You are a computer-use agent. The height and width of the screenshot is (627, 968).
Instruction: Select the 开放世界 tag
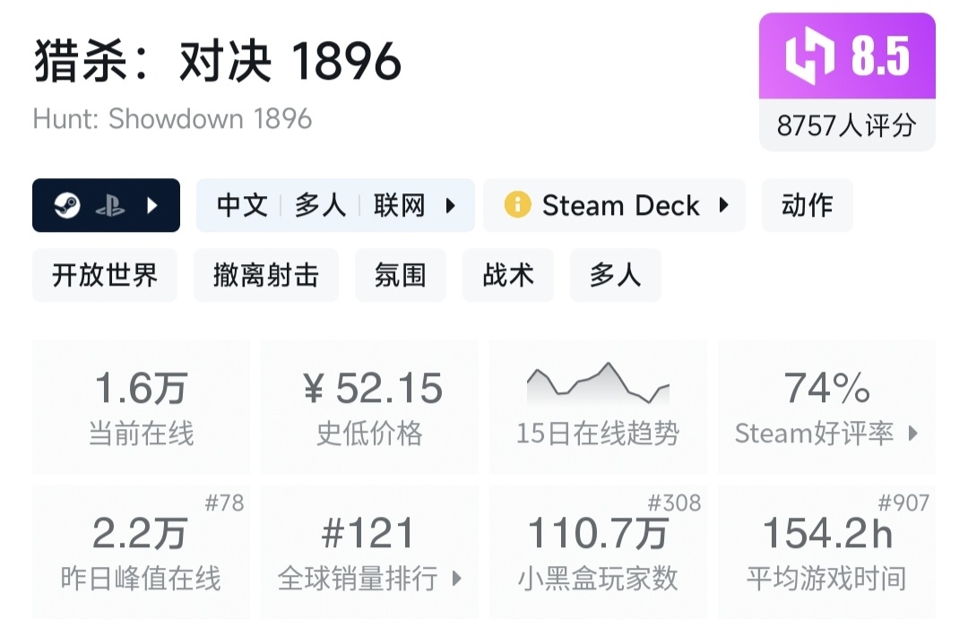coord(105,275)
